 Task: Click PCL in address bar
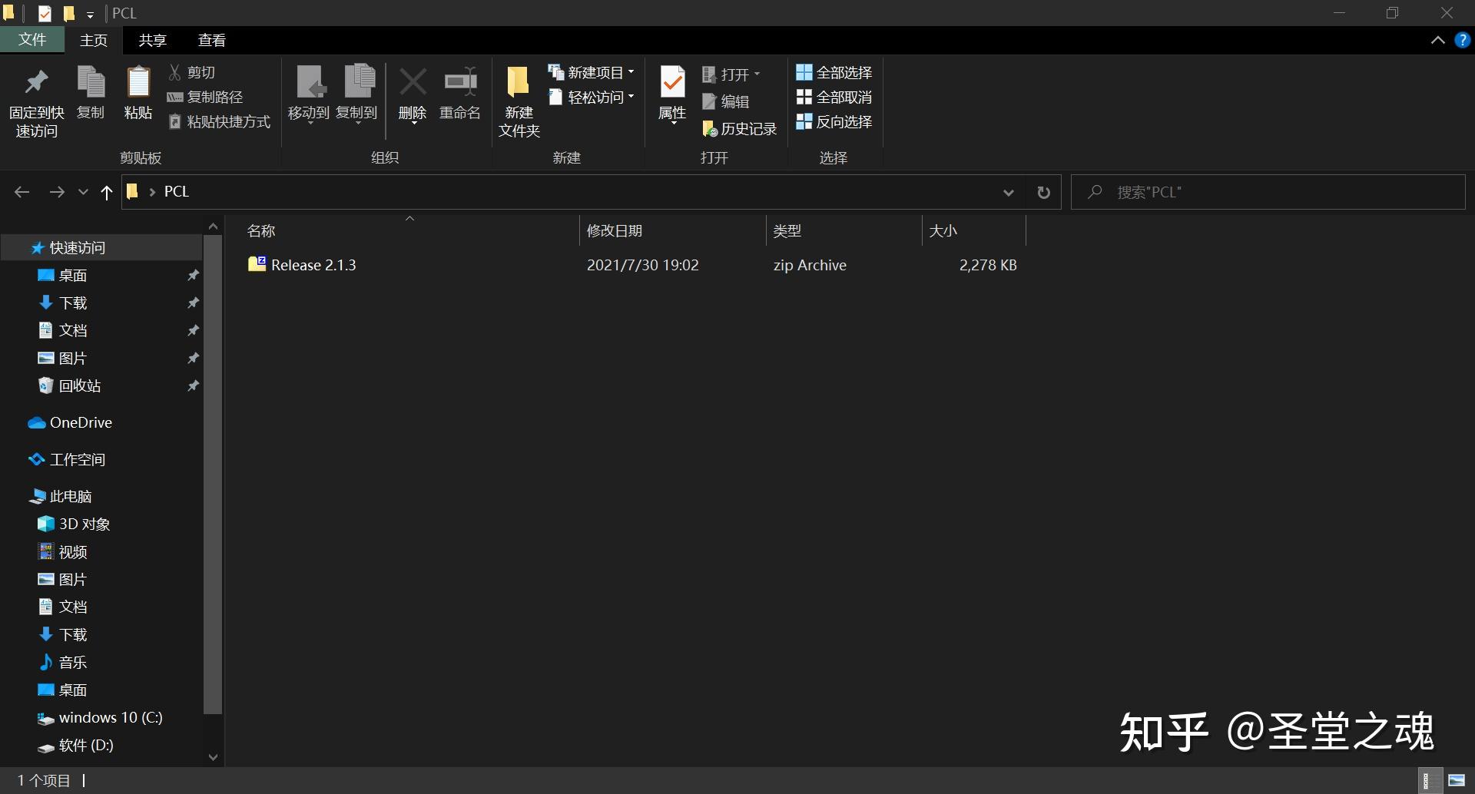[177, 191]
